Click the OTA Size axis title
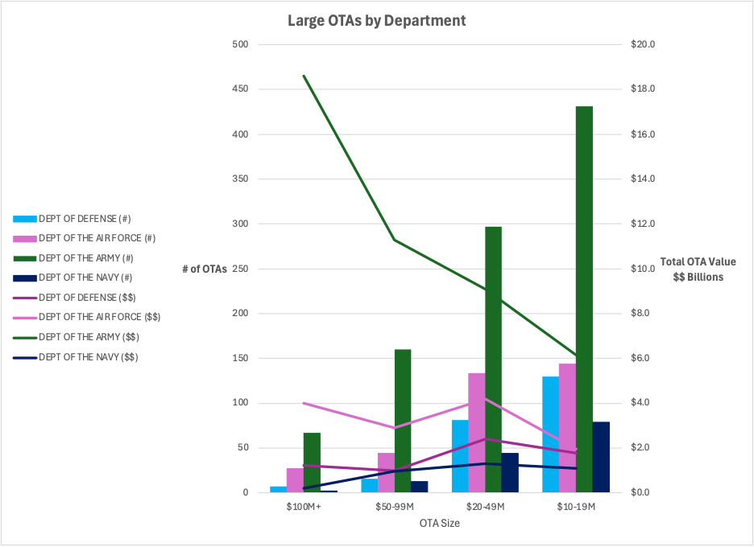The width and height of the screenshot is (754, 547). 441,523
